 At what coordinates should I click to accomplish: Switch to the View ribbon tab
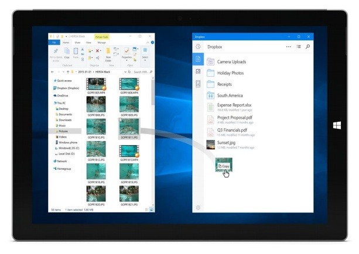pyautogui.click(x=88, y=43)
